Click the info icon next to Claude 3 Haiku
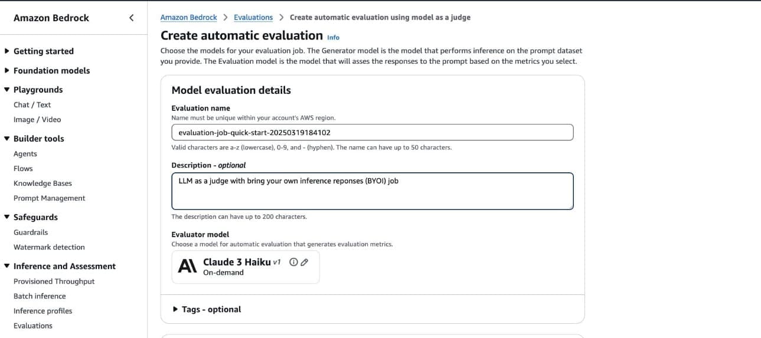Screen dimensions: 761x338 [x=293, y=262]
